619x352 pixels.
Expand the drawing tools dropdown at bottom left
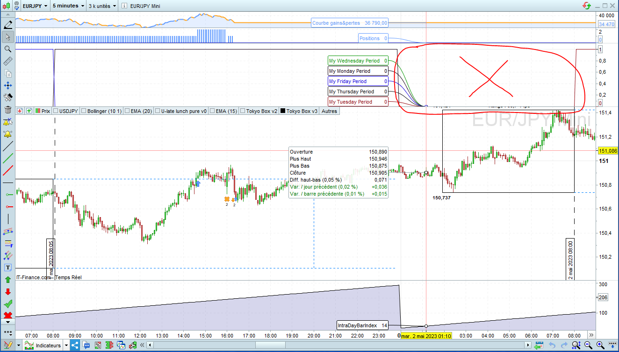coord(18,345)
